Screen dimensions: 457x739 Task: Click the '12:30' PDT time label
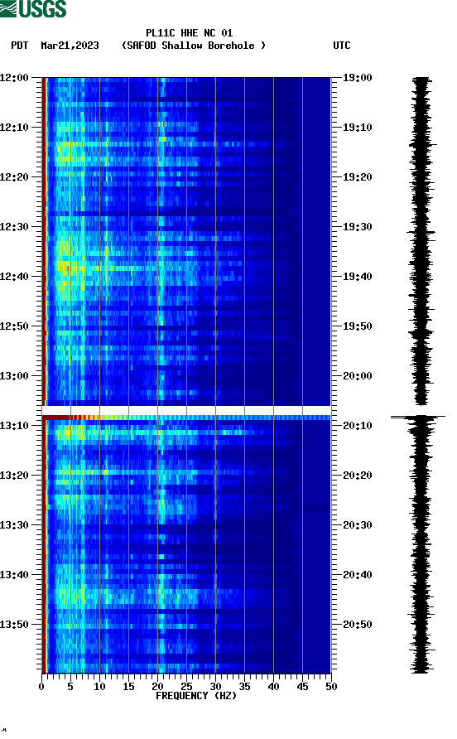click(14, 227)
